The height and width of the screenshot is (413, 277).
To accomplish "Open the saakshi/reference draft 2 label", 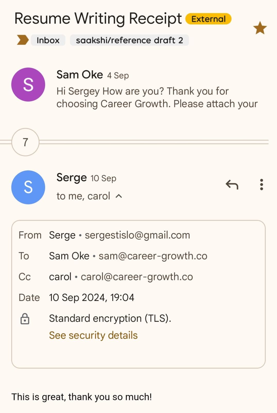I will click(x=129, y=40).
